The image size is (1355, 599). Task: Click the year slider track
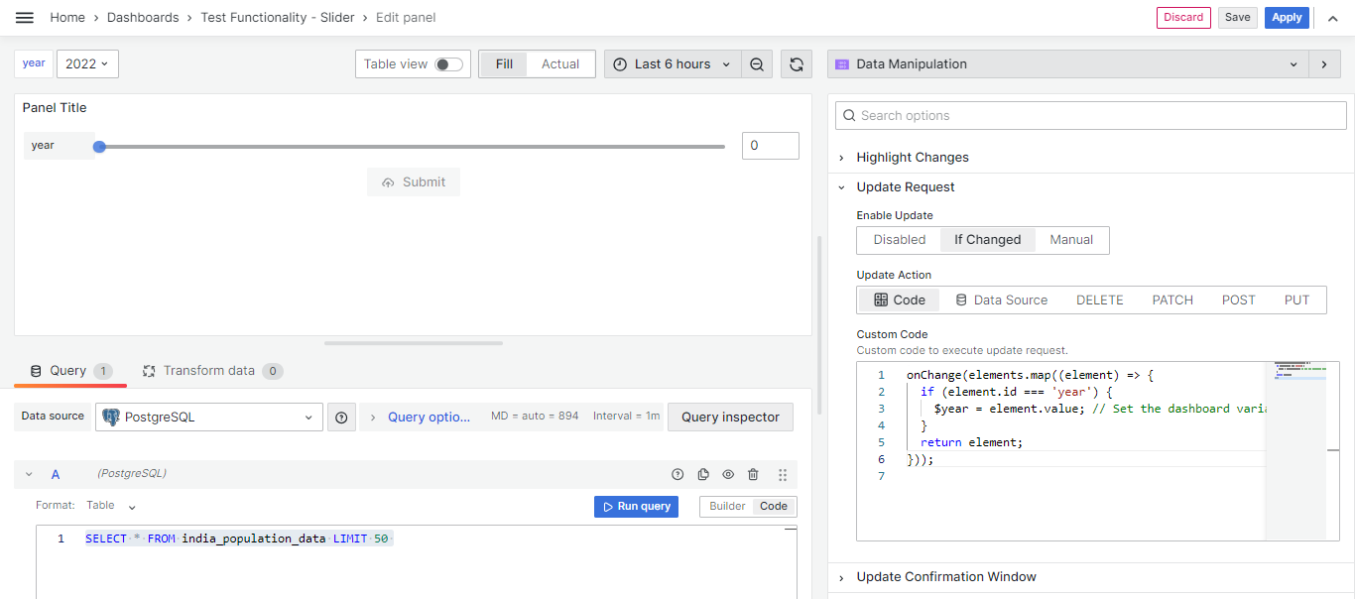412,147
